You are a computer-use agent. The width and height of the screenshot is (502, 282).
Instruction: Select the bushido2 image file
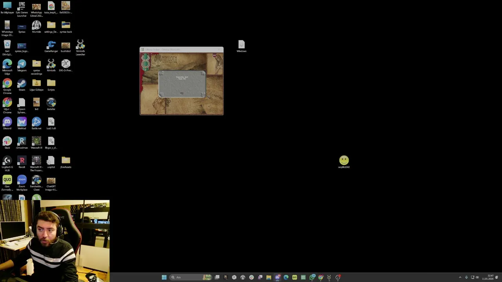[x=65, y=47]
